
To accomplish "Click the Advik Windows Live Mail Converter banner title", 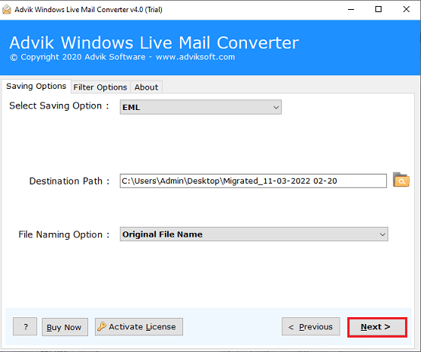I will coord(154,42).
